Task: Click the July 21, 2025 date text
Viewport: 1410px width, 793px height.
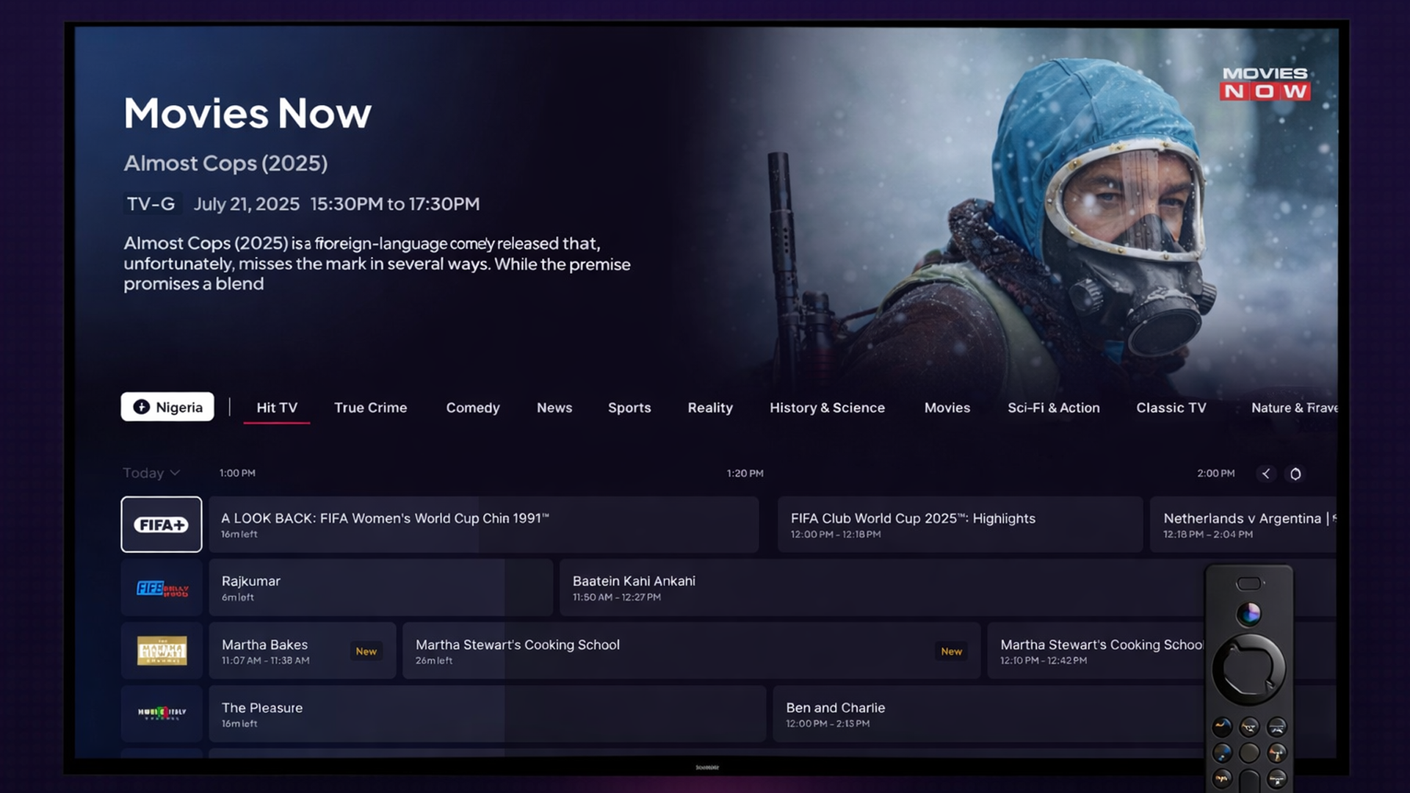Action: pyautogui.click(x=246, y=204)
